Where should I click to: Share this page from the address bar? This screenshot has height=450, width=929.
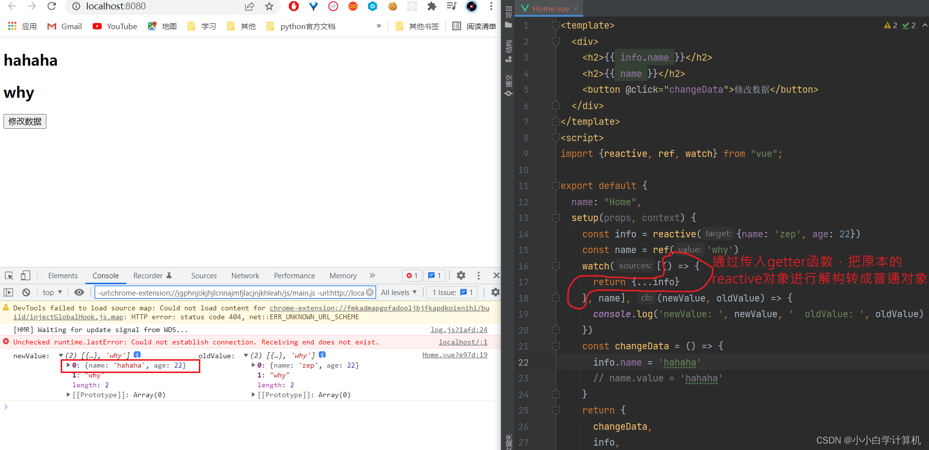[x=250, y=6]
